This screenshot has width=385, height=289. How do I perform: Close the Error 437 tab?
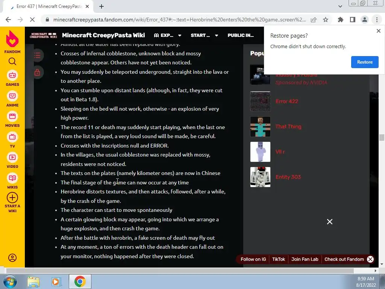pyautogui.click(x=87, y=7)
